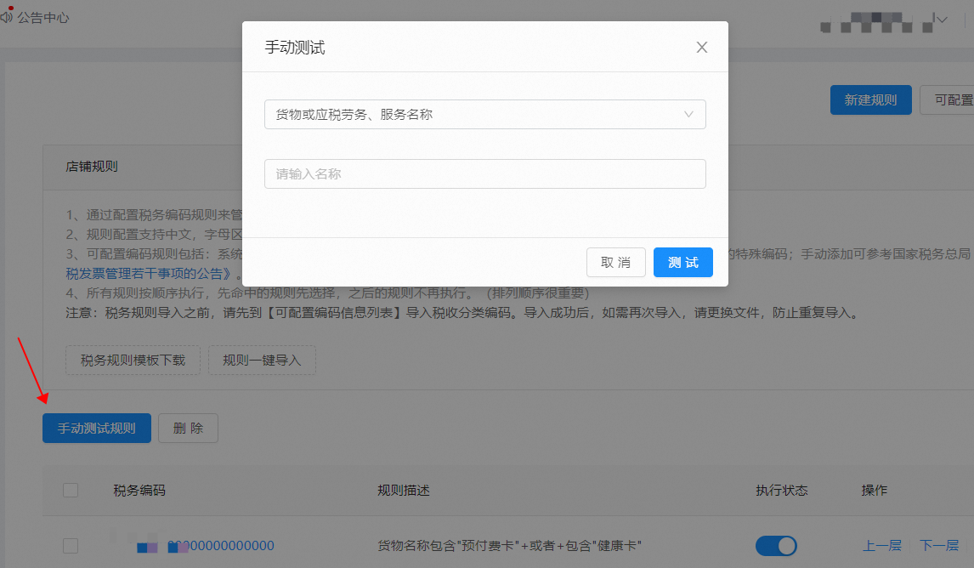Click the 新建规则 button
The image size is (974, 568).
coord(870,100)
